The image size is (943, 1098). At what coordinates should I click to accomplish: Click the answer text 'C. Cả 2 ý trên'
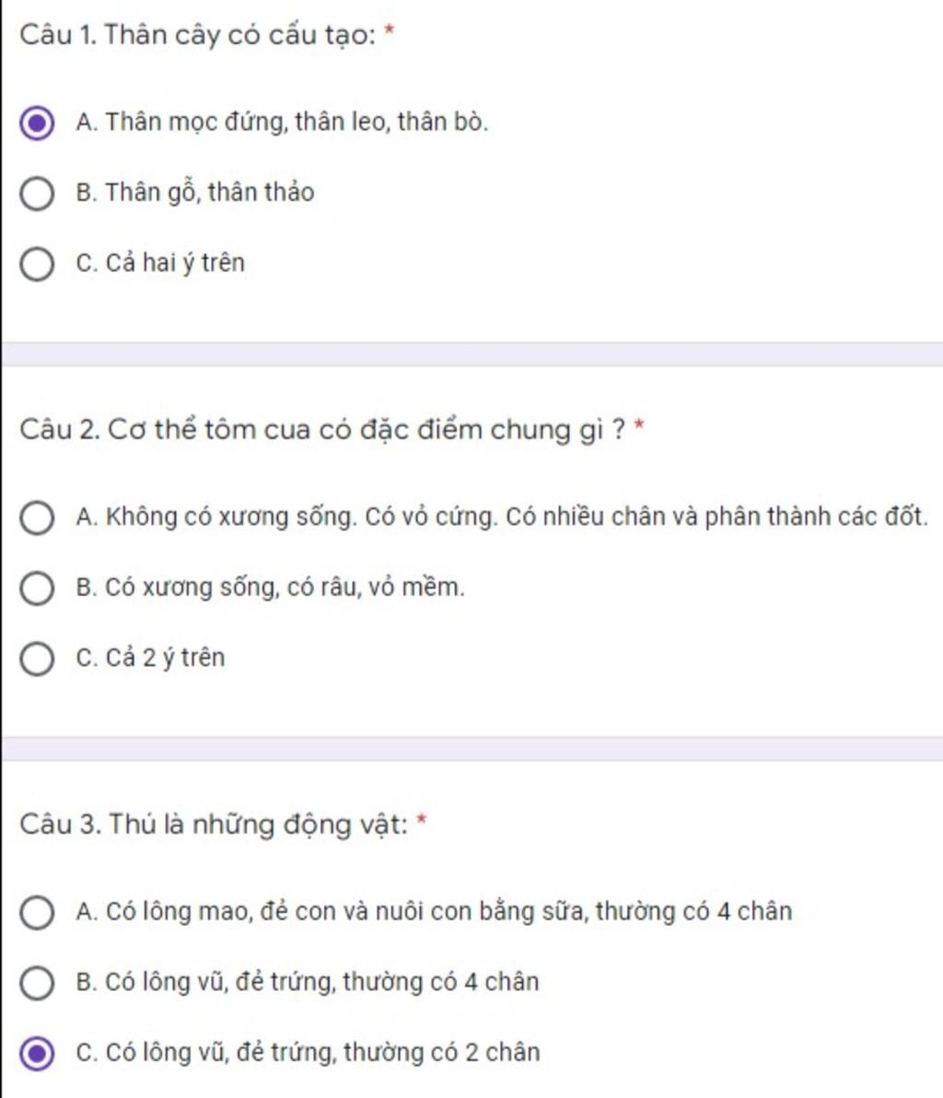tap(150, 658)
